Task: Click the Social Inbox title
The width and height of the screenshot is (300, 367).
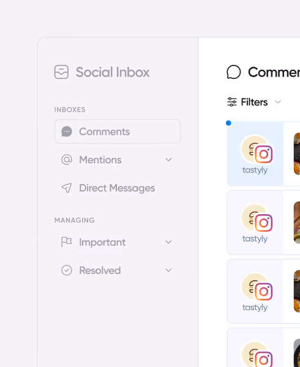Action: click(113, 72)
